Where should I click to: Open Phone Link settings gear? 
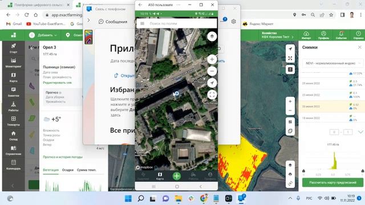click(233, 22)
